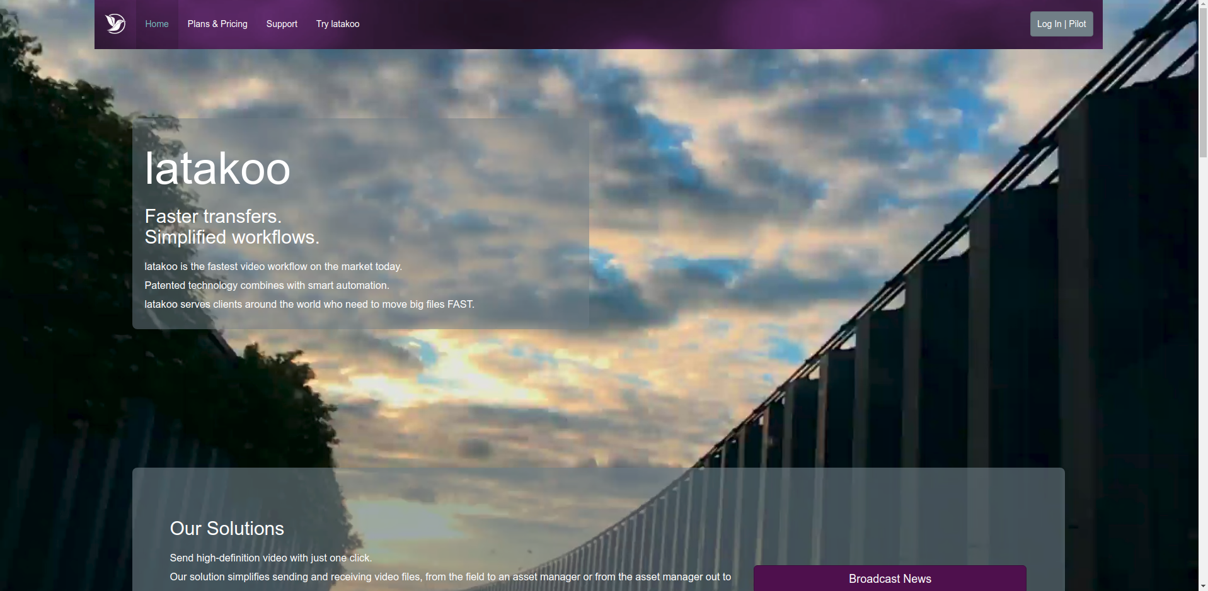This screenshot has height=591, width=1208.
Task: Click the vertical scrollbar thumb
Action: tap(1203, 84)
